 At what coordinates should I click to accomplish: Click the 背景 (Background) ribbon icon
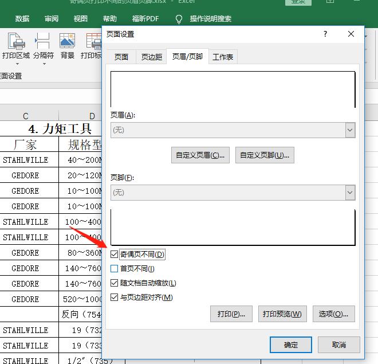point(68,42)
